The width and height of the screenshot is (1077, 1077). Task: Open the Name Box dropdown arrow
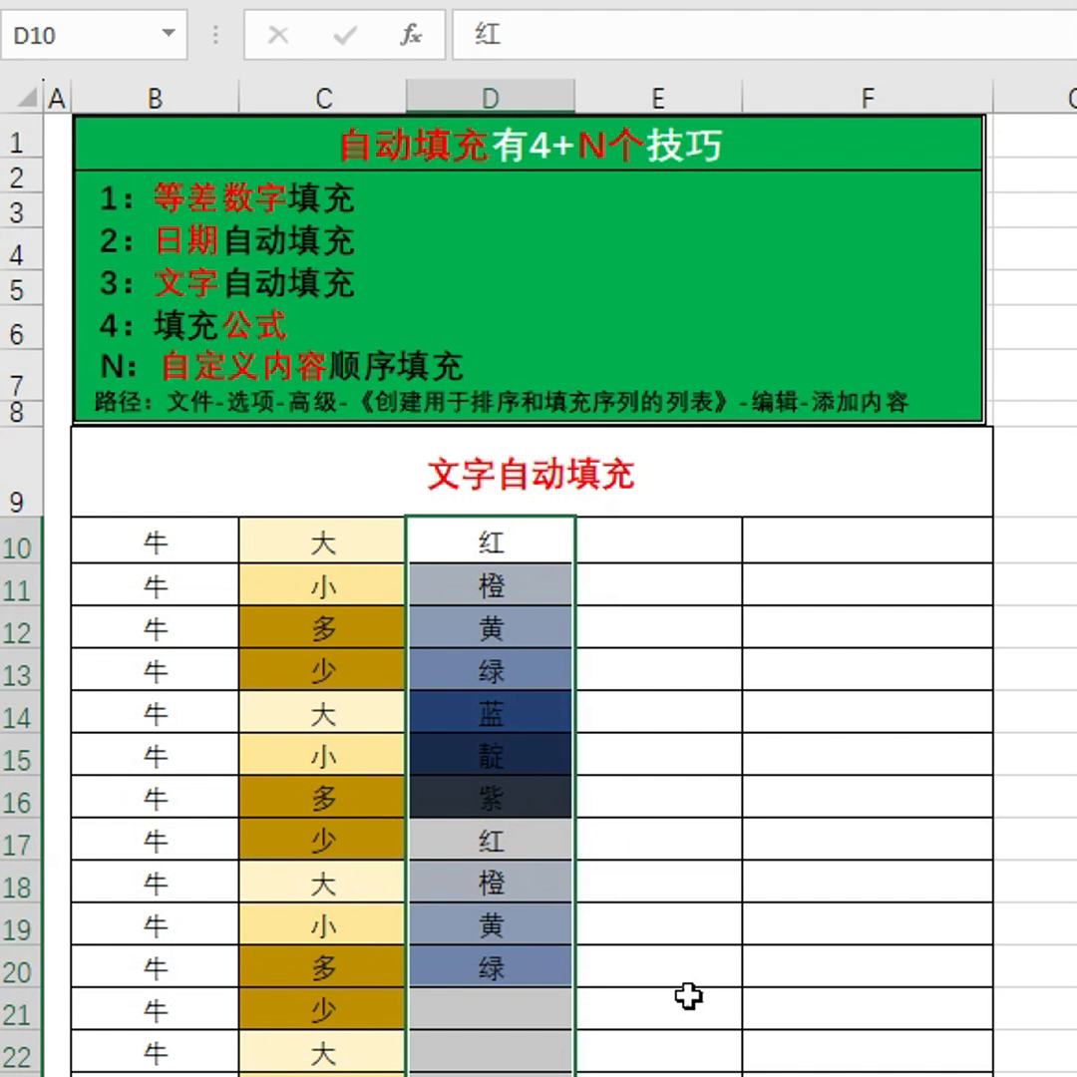(169, 33)
